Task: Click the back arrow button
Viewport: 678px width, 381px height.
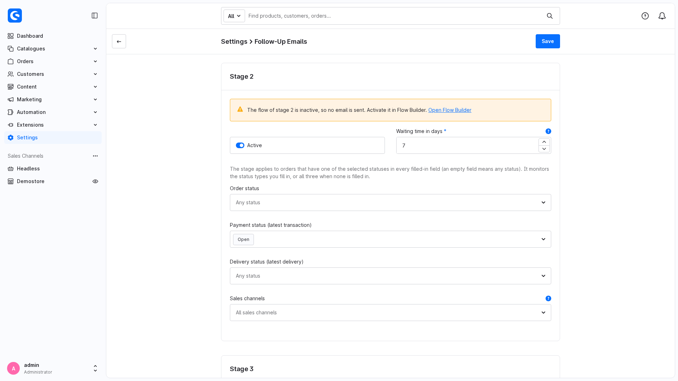Action: pos(119,41)
